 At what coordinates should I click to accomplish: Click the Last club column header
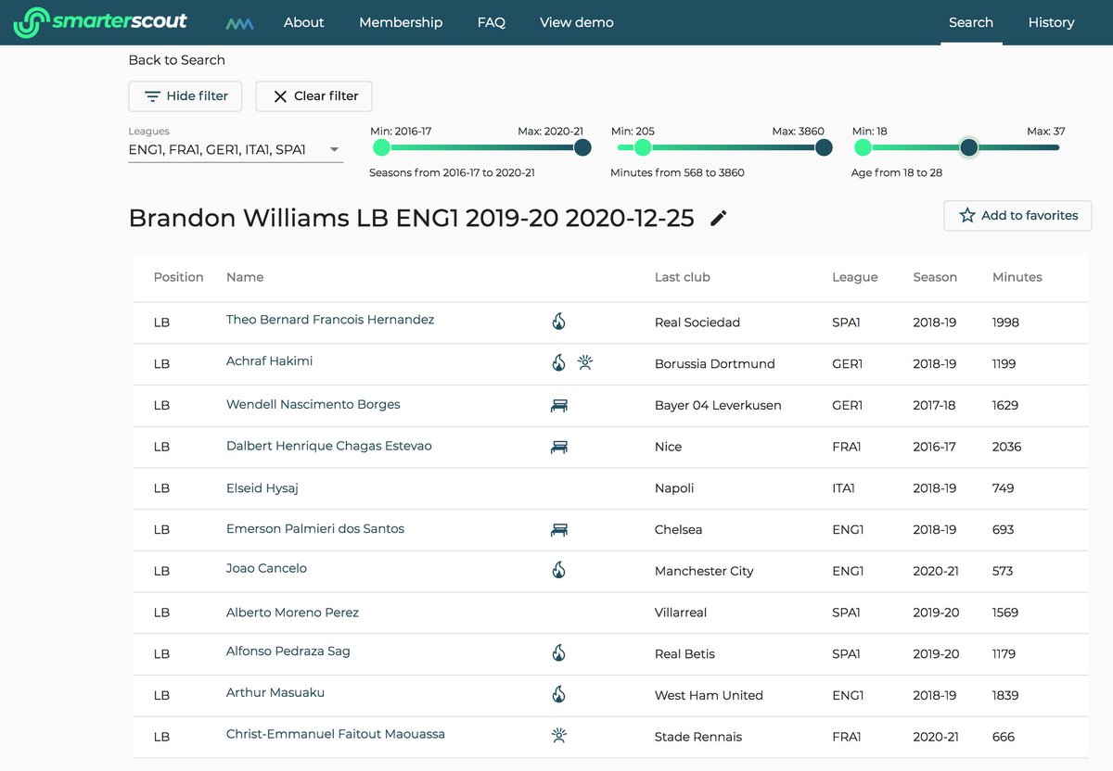click(x=683, y=277)
